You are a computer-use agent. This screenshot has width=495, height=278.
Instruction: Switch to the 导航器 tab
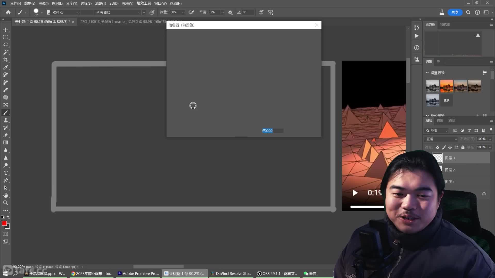coord(445,24)
